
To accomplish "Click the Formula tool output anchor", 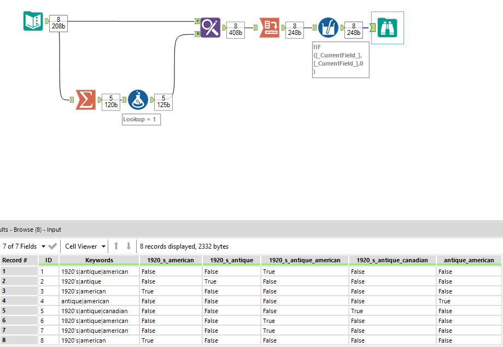I will pyautogui.click(x=152, y=100).
